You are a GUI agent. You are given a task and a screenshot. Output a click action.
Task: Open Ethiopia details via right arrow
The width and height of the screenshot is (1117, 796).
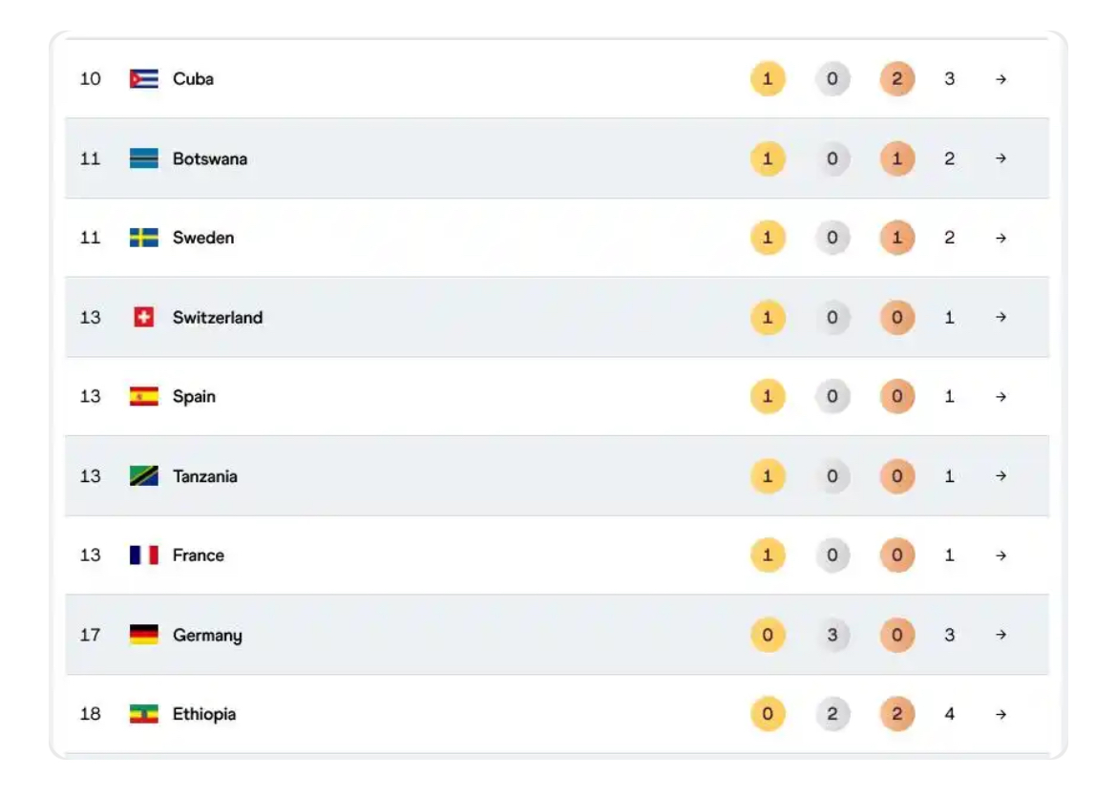[1001, 714]
